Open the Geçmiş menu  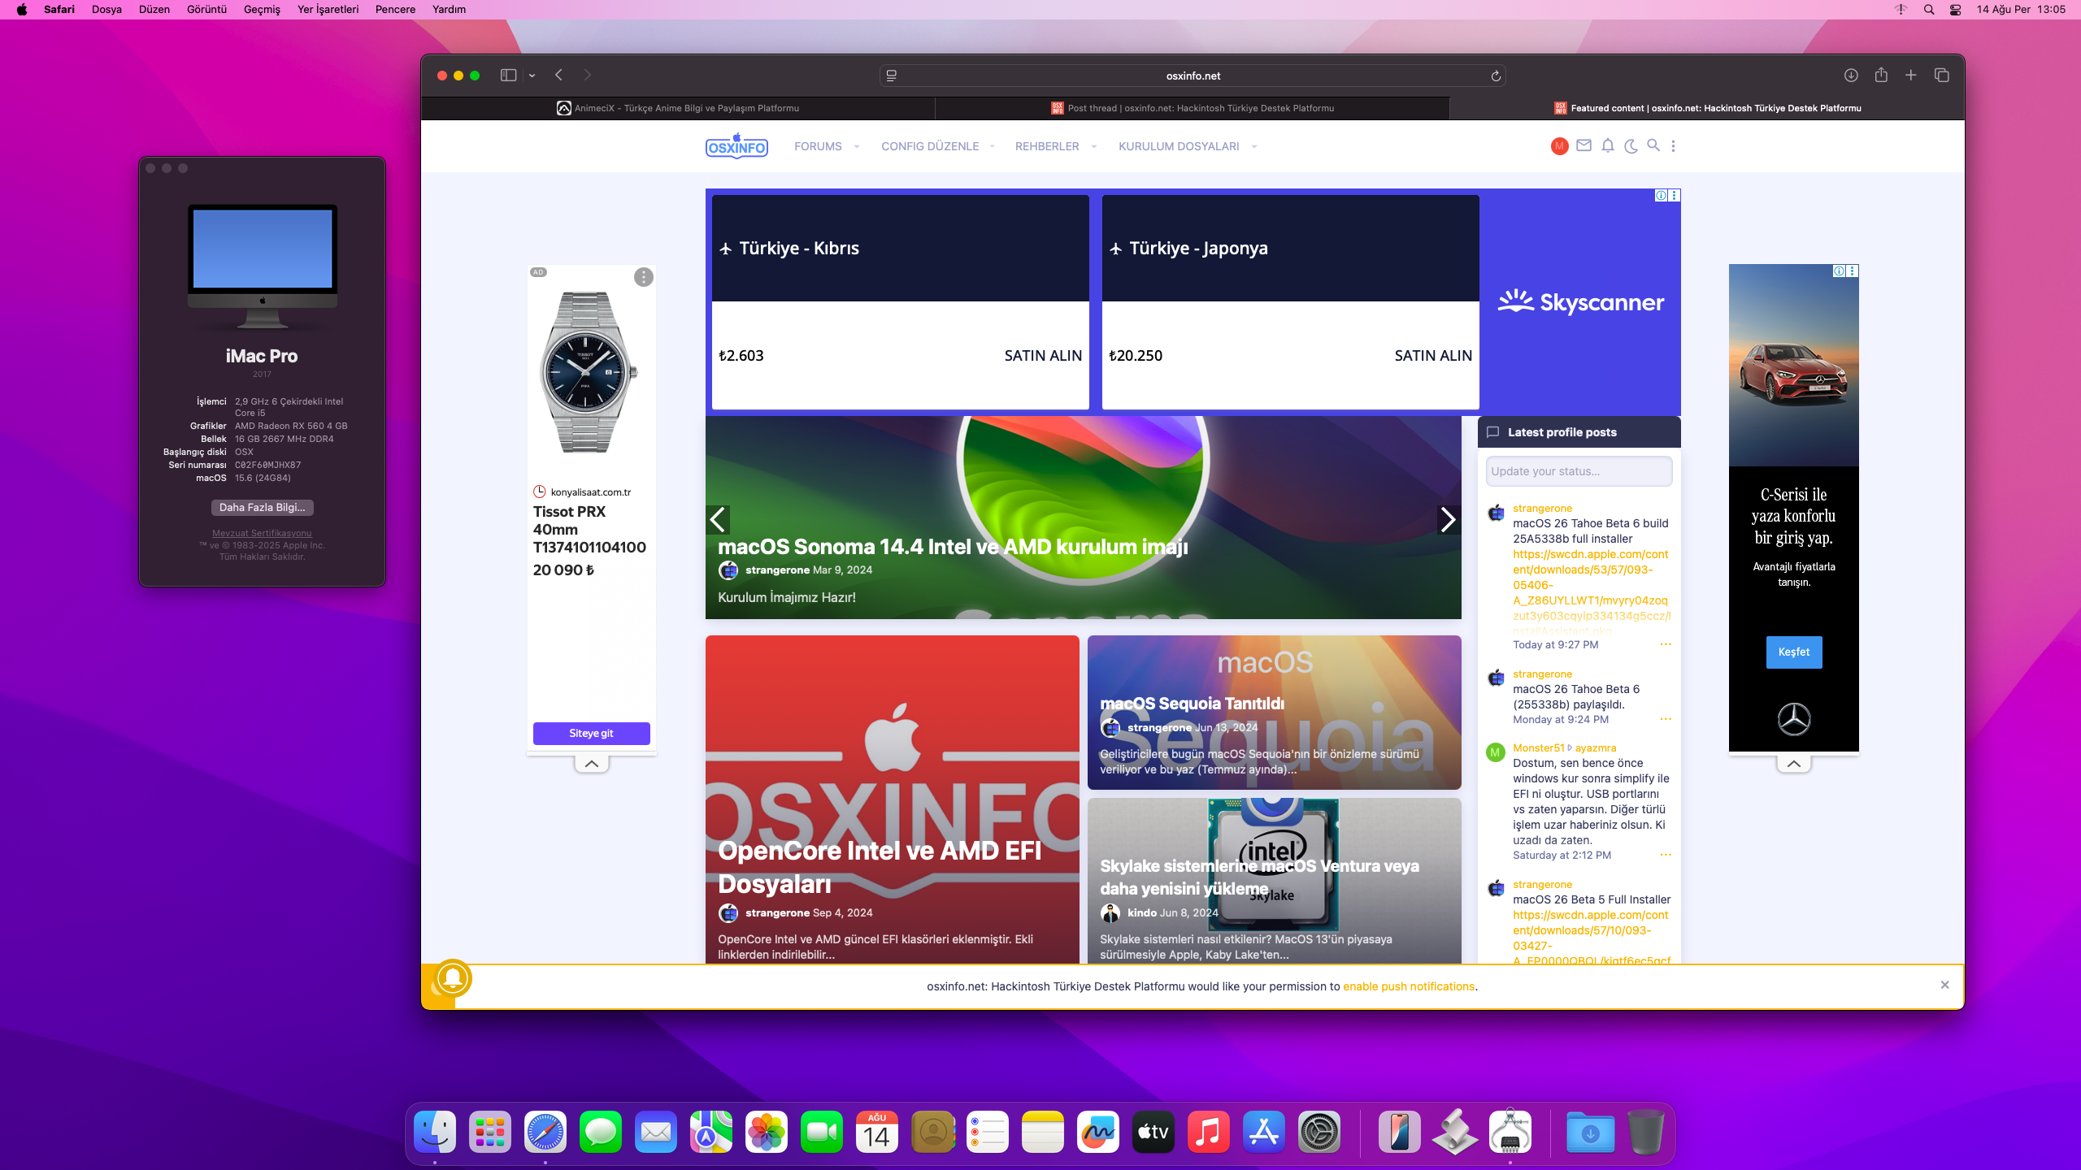point(262,10)
